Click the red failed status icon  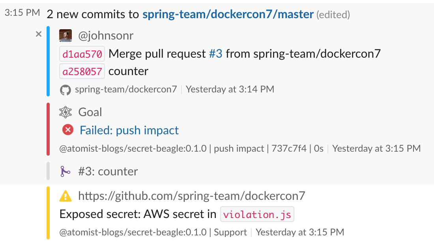coord(68,130)
